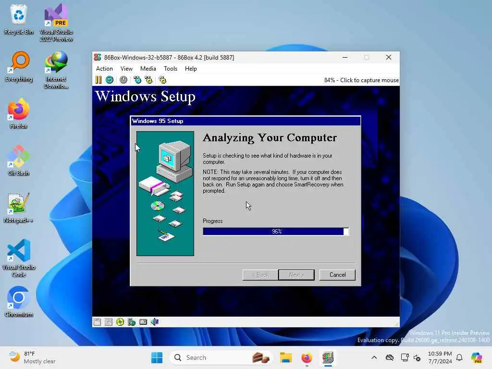This screenshot has width=492, height=369.
Task: Click the muted volume tray icon
Action: click(417, 357)
